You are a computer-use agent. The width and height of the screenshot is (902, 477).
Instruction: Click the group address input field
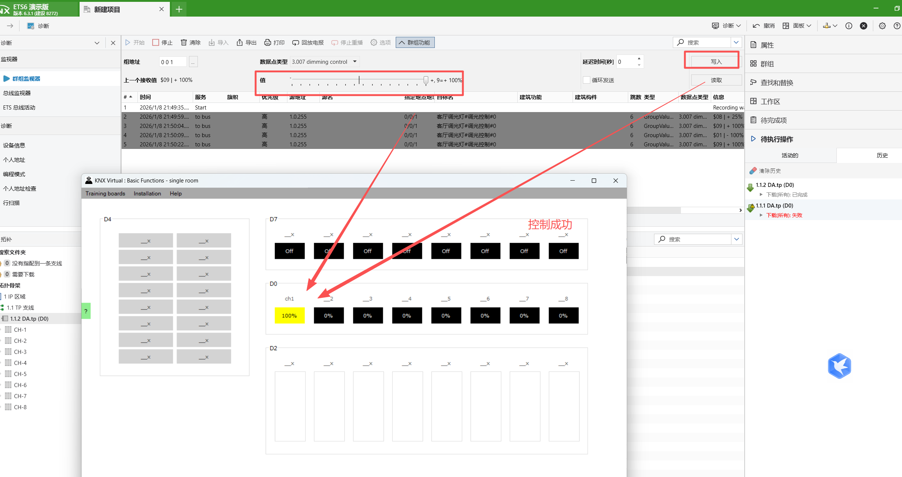[x=173, y=62]
